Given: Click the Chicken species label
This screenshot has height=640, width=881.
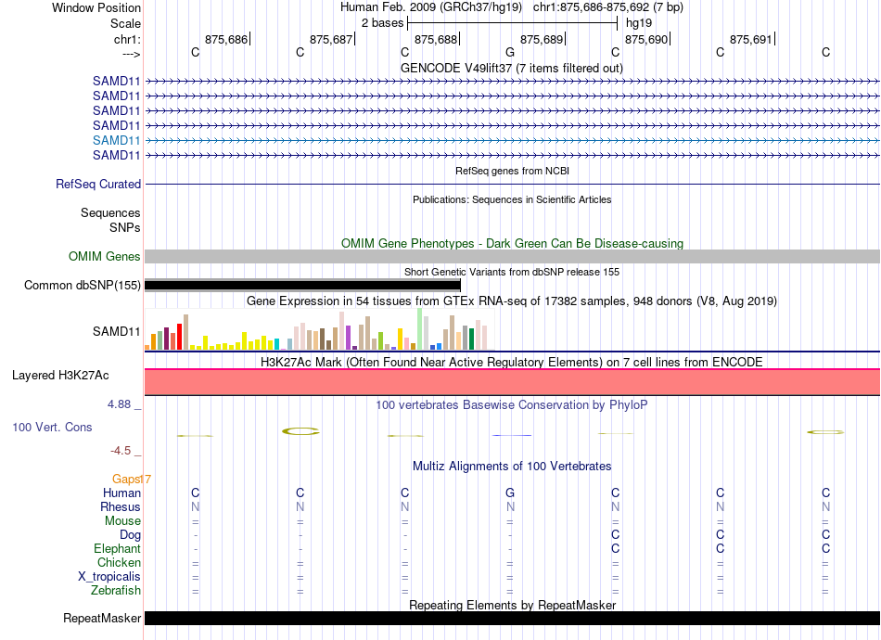Looking at the screenshot, I should click(x=119, y=562).
